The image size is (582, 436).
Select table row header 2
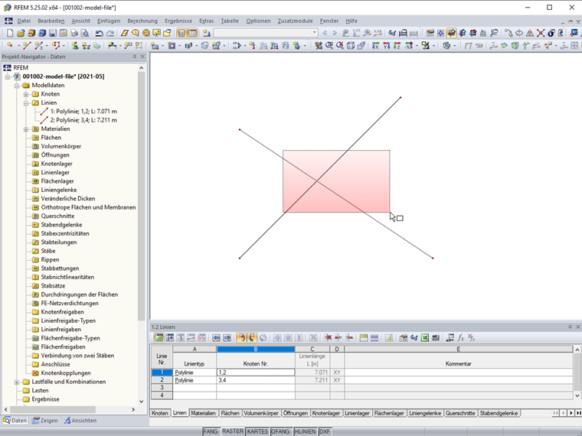162,380
